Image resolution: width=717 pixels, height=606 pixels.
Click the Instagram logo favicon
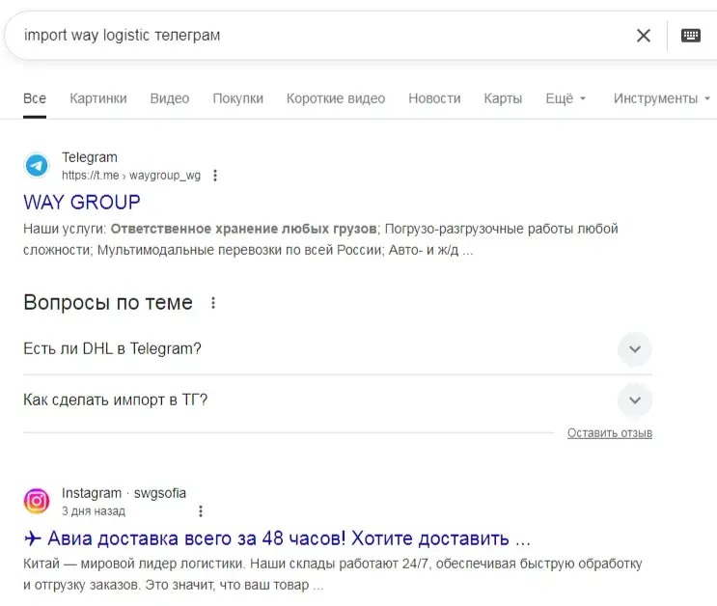(x=37, y=501)
